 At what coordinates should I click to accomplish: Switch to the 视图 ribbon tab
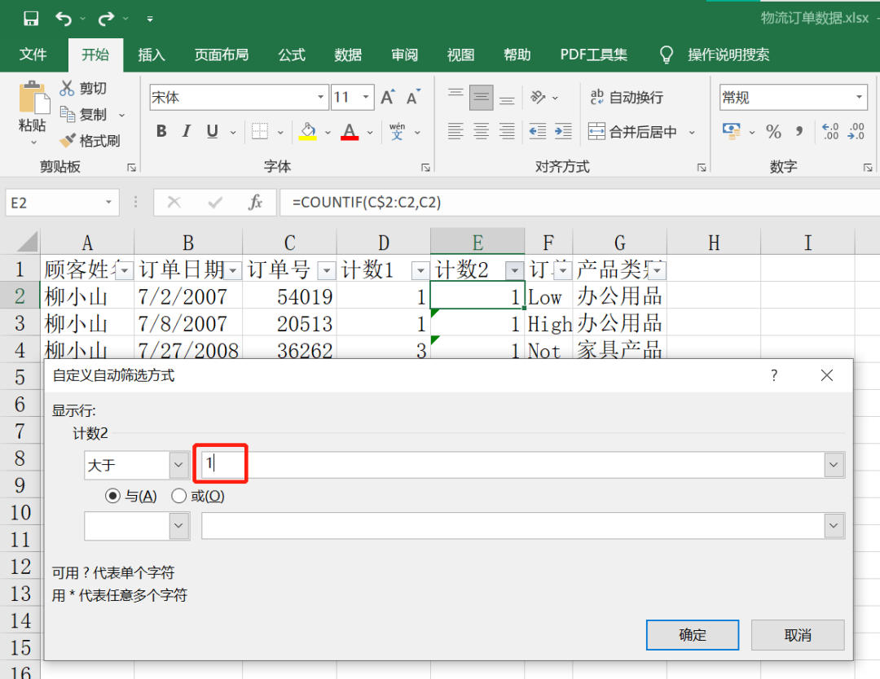click(460, 55)
